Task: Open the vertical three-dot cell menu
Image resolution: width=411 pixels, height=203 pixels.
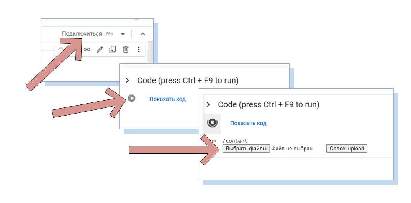Action: pos(139,50)
